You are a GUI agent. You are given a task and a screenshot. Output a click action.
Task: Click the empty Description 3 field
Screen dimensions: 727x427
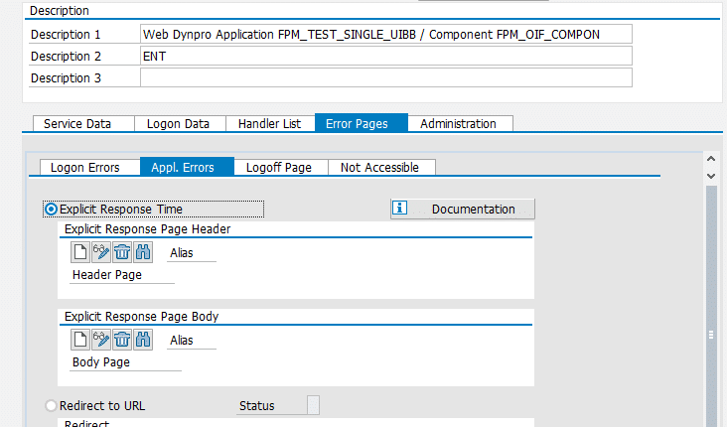(x=385, y=77)
